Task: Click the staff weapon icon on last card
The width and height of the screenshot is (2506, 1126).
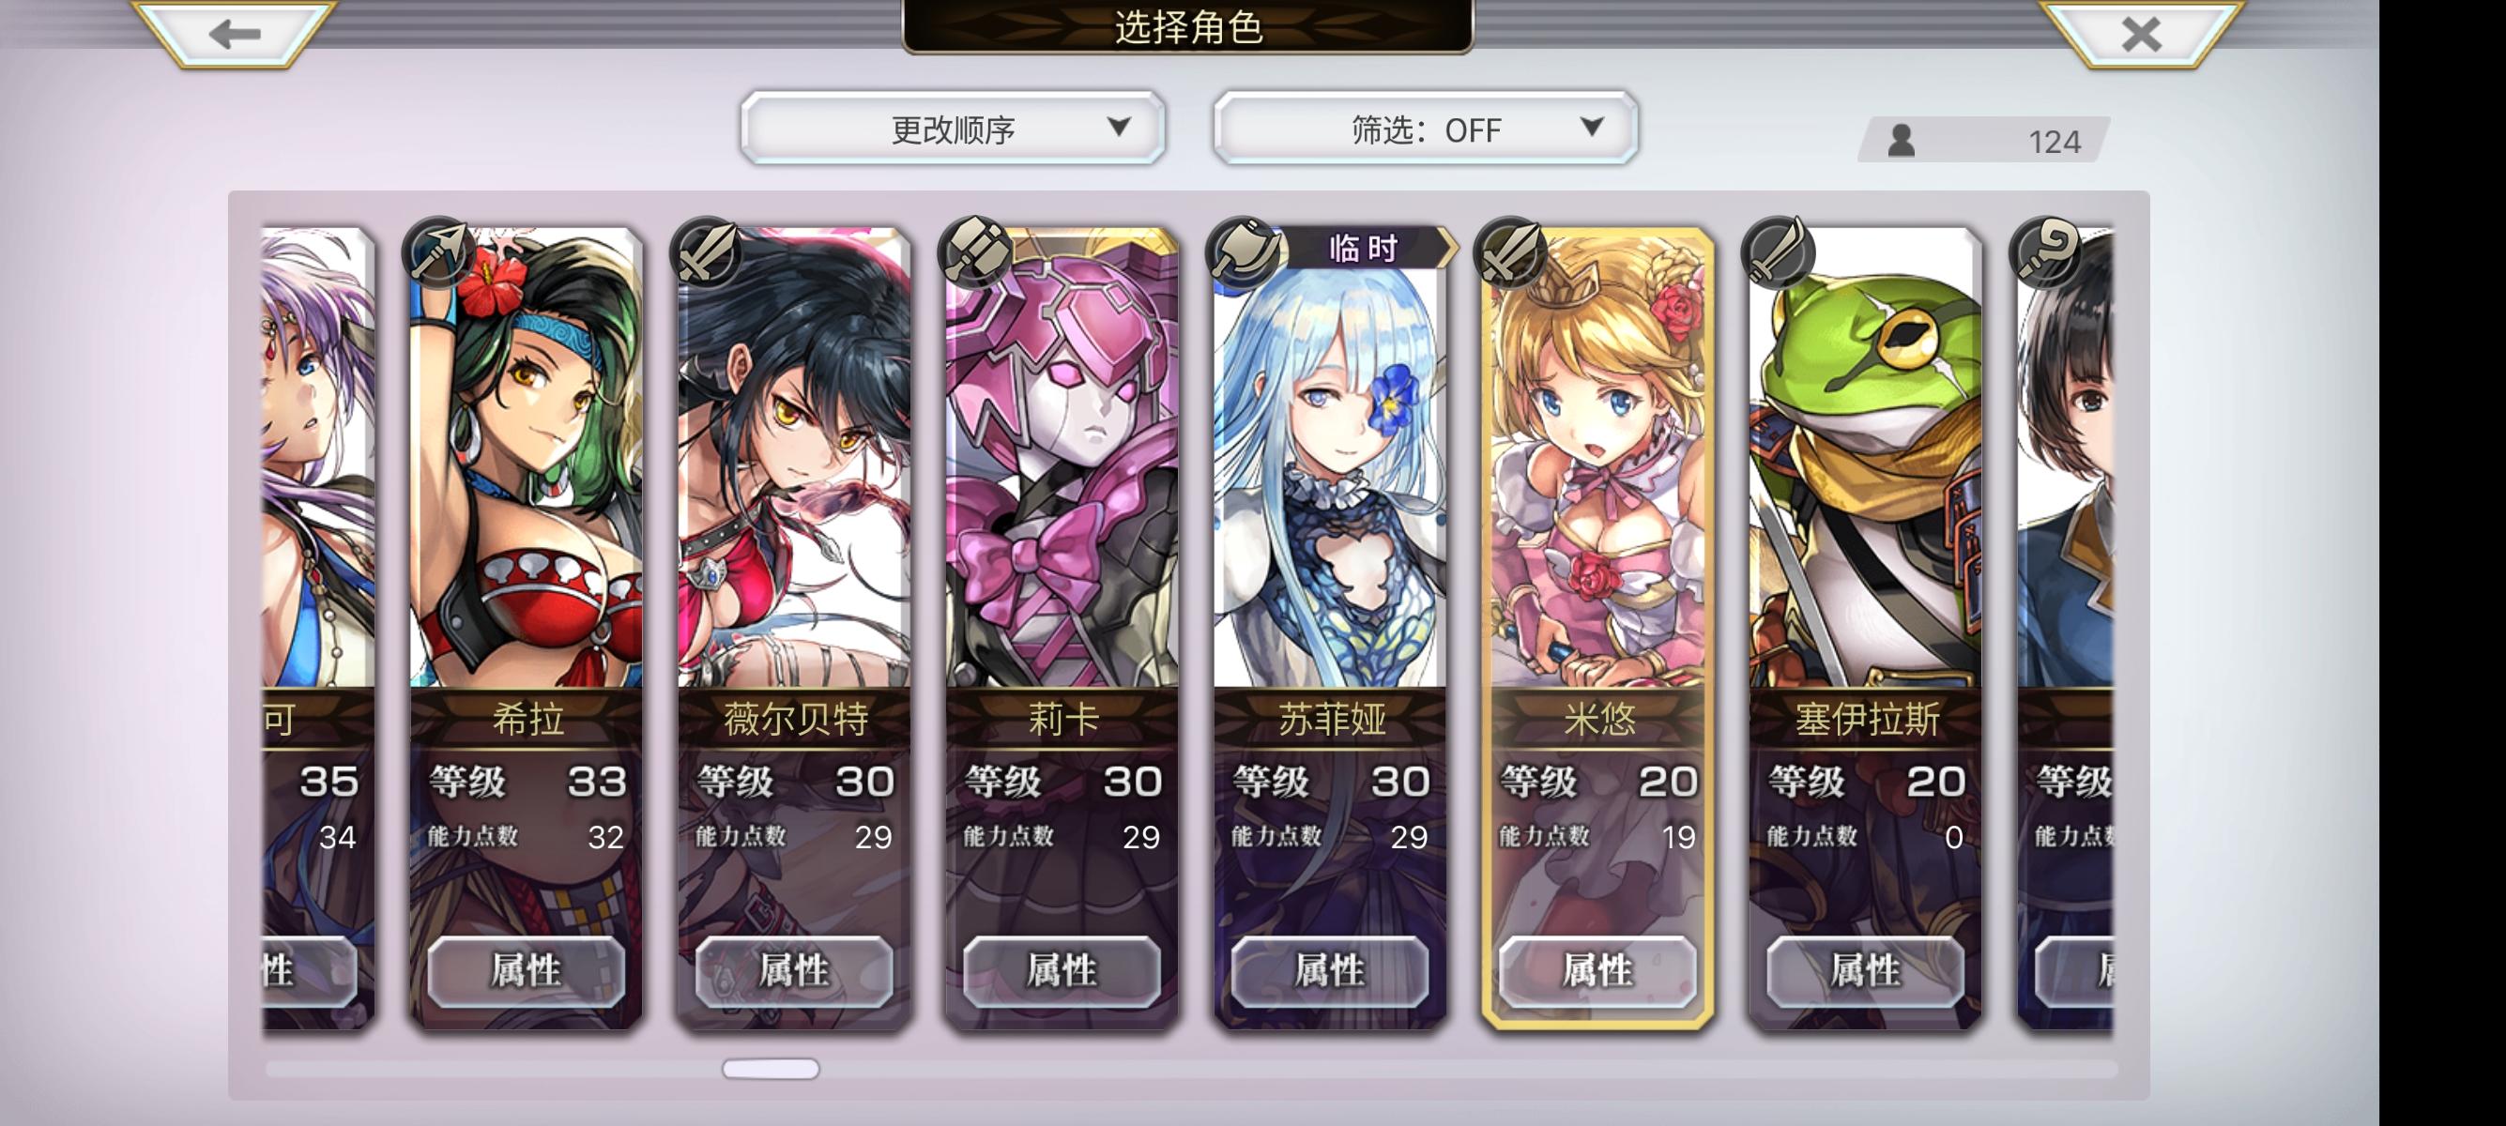Action: pyautogui.click(x=2046, y=251)
